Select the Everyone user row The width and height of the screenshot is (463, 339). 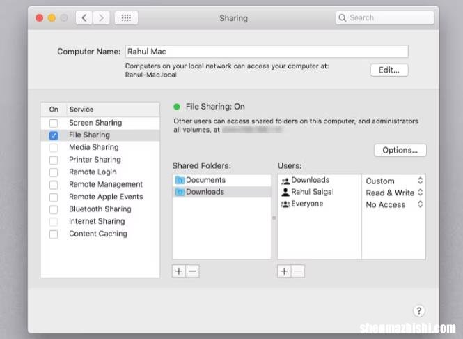[x=320, y=204]
